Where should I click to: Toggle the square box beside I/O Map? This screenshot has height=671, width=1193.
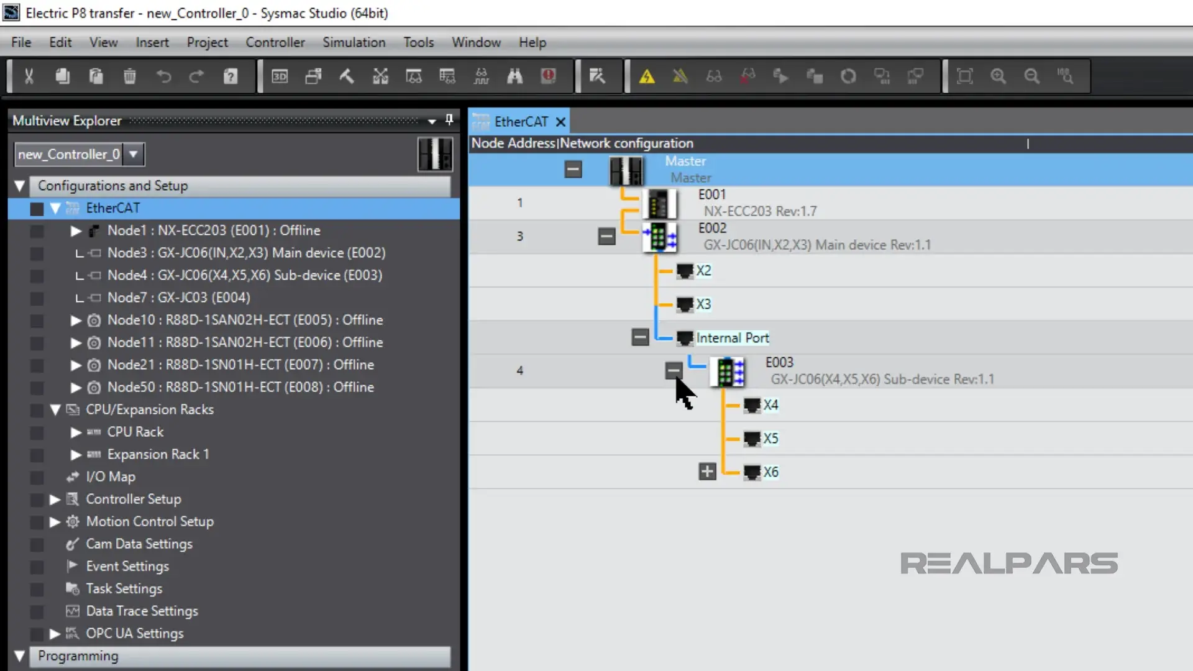(x=37, y=477)
